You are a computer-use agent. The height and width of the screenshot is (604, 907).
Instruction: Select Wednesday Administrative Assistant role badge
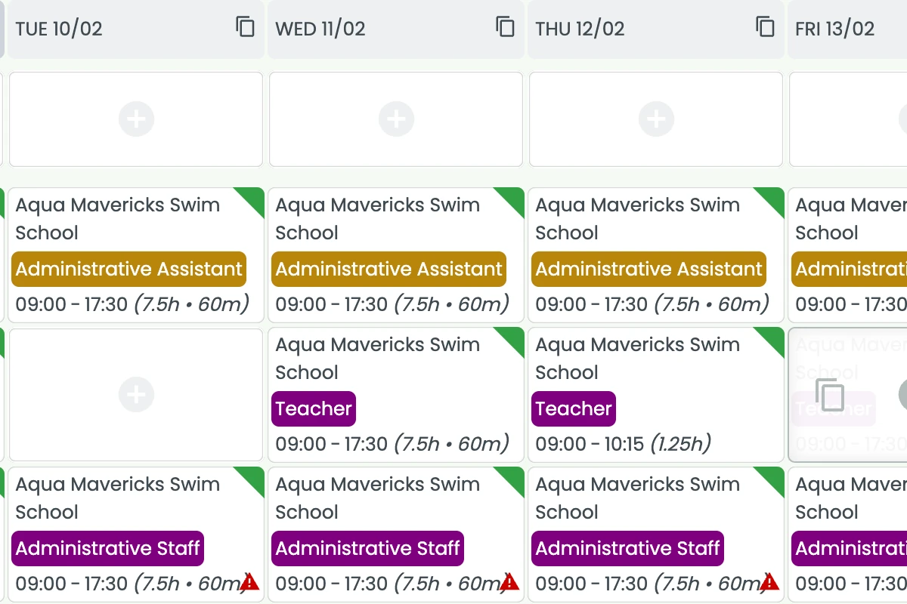pyautogui.click(x=388, y=269)
